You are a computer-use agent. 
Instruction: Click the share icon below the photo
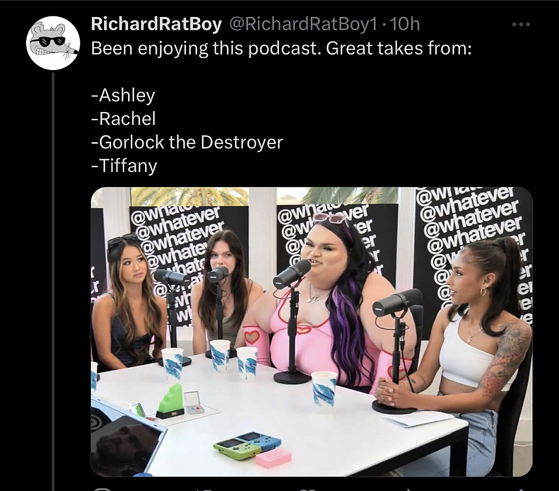521,489
